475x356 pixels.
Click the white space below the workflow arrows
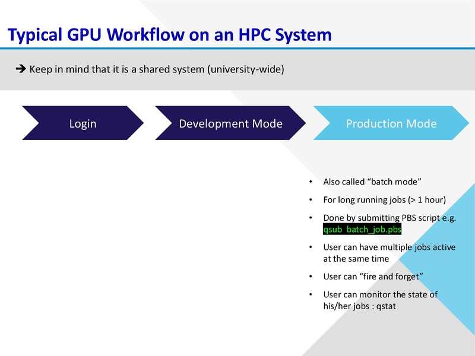pos(148,237)
